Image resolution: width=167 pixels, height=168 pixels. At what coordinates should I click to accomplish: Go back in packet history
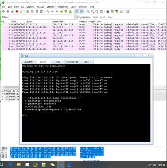(x=52, y=11)
